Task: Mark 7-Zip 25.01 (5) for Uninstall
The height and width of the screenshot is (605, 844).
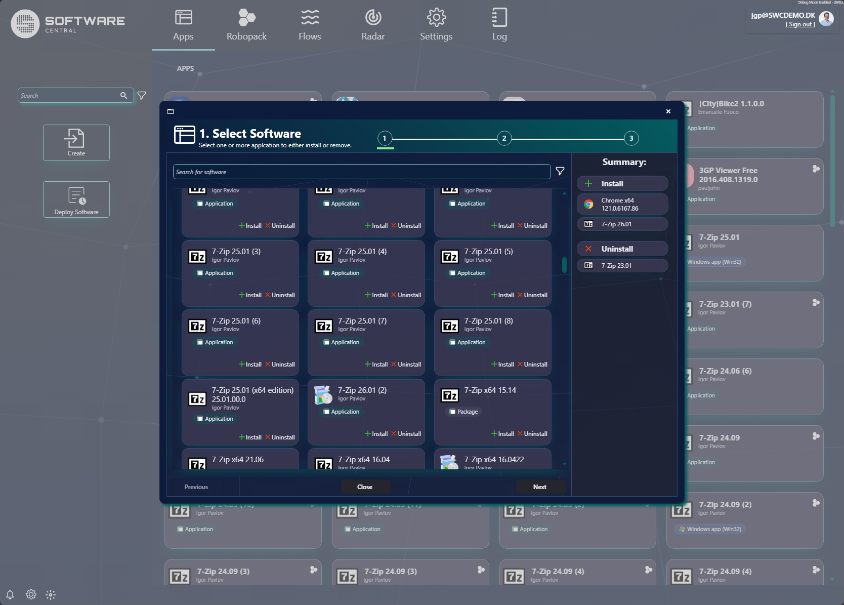Action: point(532,295)
